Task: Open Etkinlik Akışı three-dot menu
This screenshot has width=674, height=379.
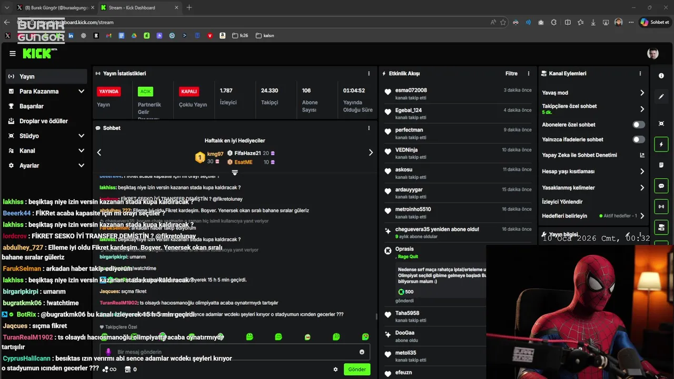Action: [529, 74]
